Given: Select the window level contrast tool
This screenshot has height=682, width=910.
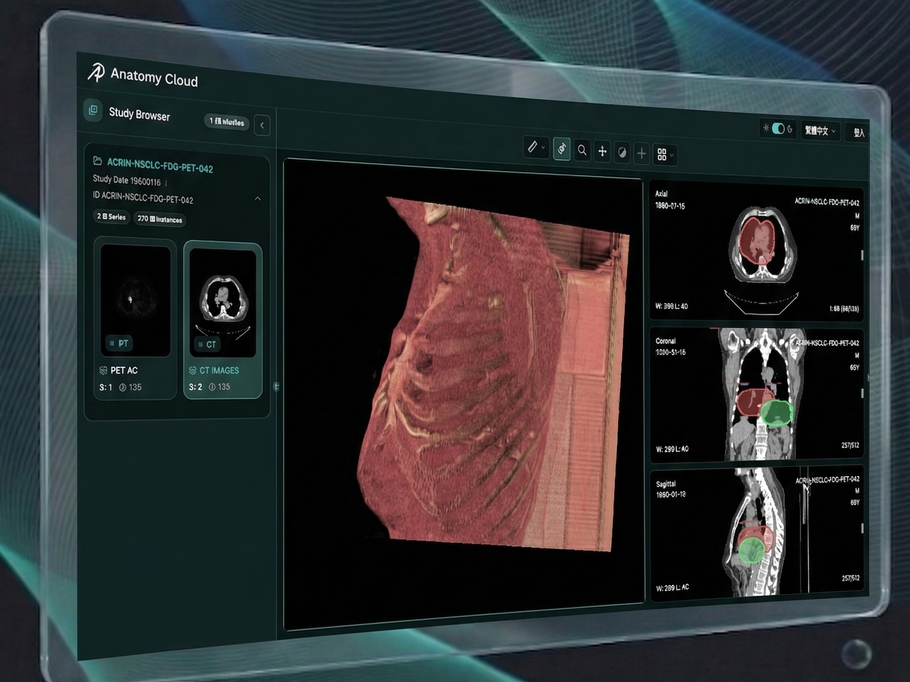Looking at the screenshot, I should pyautogui.click(x=622, y=152).
